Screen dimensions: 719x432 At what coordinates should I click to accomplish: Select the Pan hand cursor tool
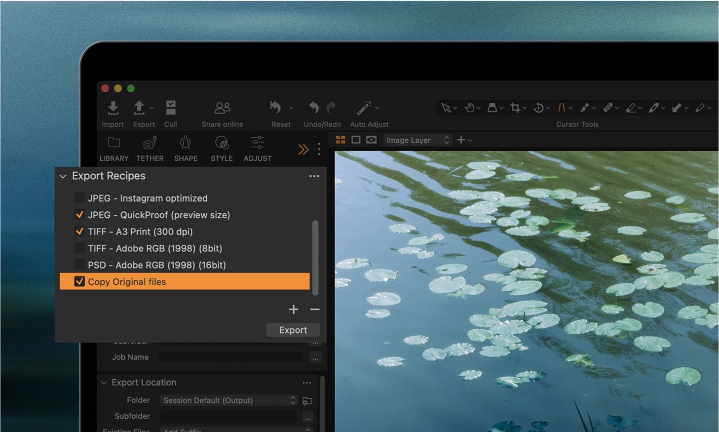pos(469,108)
